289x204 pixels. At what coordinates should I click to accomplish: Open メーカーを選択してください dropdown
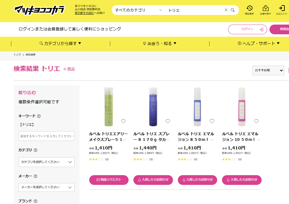point(47,187)
